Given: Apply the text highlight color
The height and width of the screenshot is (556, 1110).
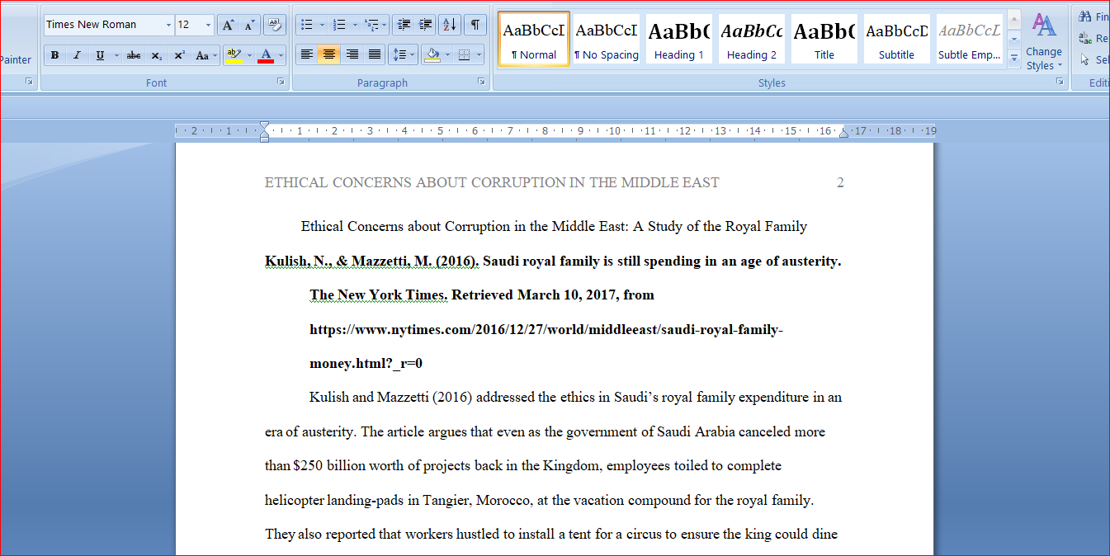Looking at the screenshot, I should [x=234, y=55].
